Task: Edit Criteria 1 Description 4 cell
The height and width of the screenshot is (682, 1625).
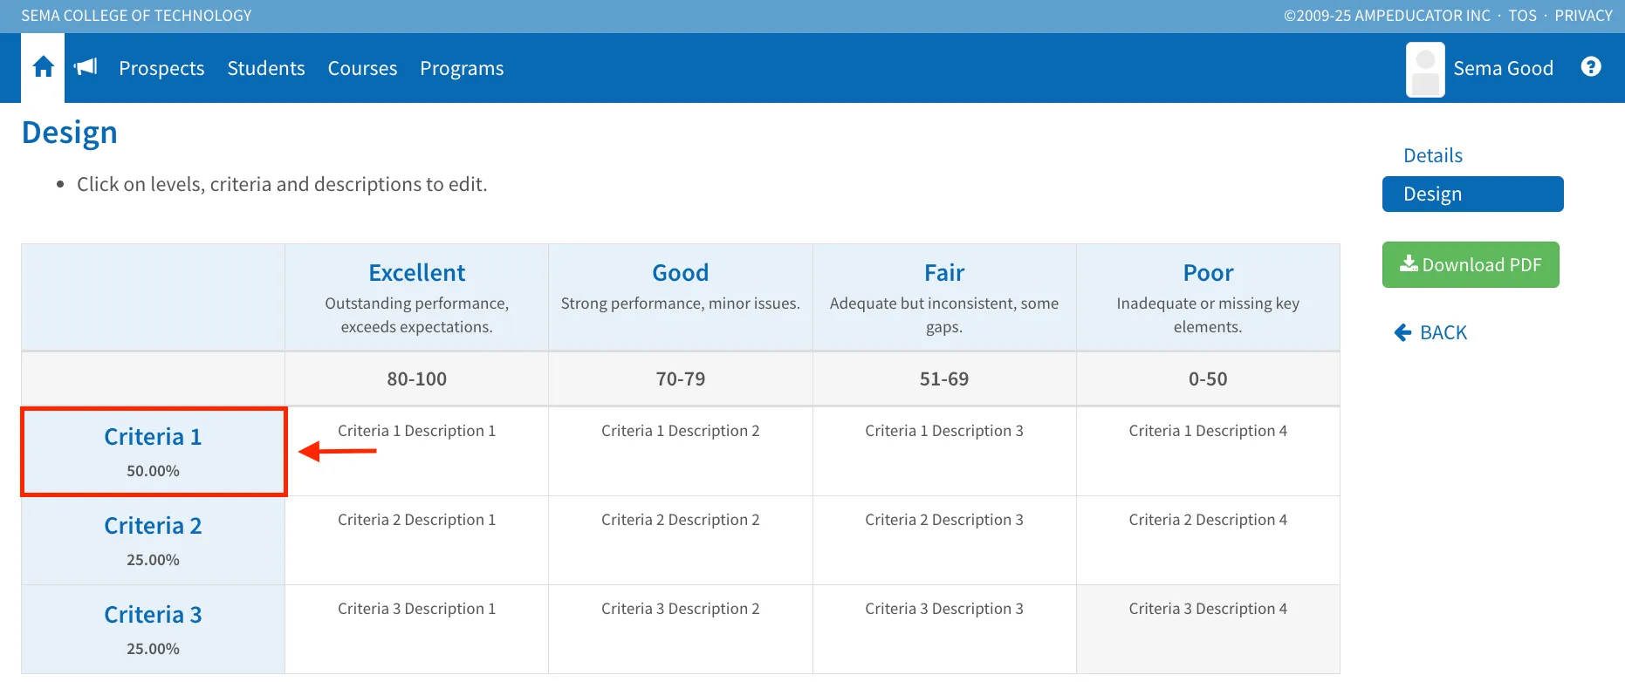Action: [1208, 452]
